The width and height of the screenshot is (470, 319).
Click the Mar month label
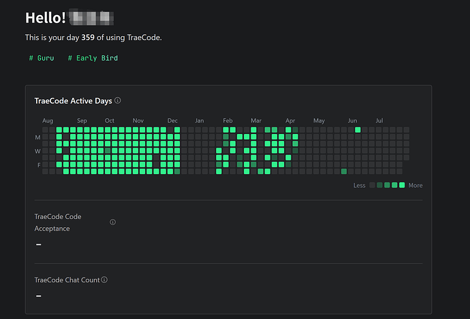[x=256, y=120]
